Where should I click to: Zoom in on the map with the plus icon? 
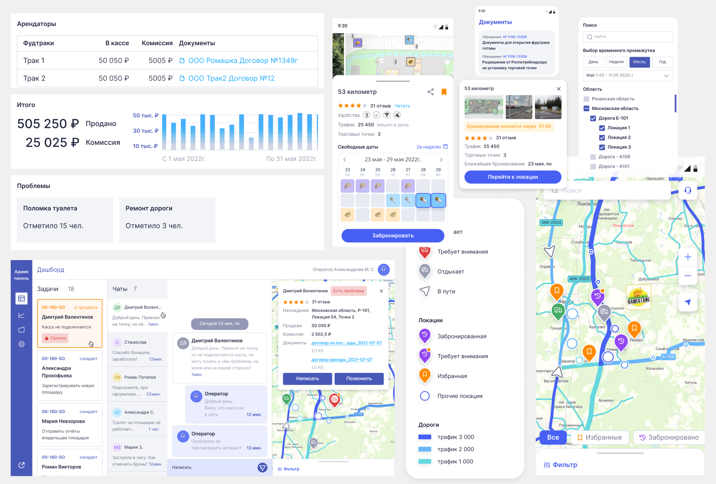[688, 257]
